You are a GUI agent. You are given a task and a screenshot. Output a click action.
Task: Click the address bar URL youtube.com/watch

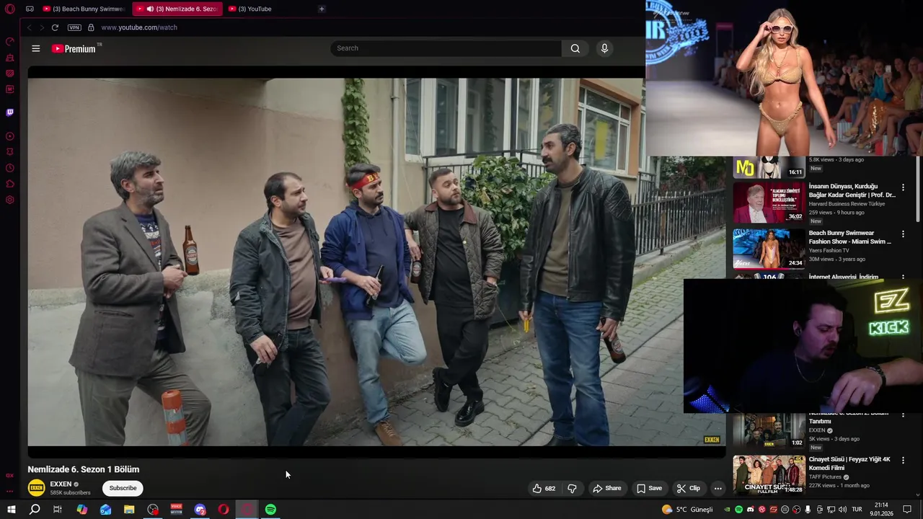pyautogui.click(x=139, y=27)
